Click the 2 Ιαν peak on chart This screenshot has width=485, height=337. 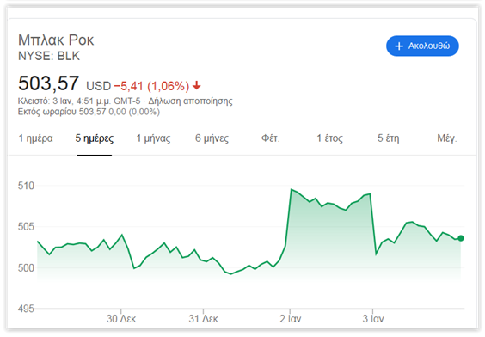(x=291, y=189)
